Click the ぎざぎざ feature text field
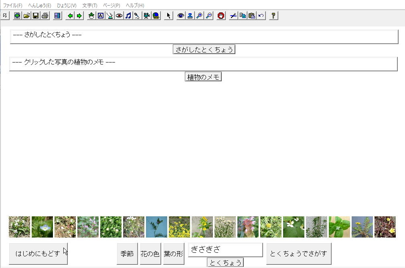 [x=225, y=250]
